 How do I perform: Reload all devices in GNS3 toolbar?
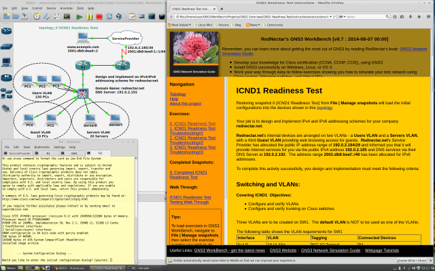pos(109,16)
